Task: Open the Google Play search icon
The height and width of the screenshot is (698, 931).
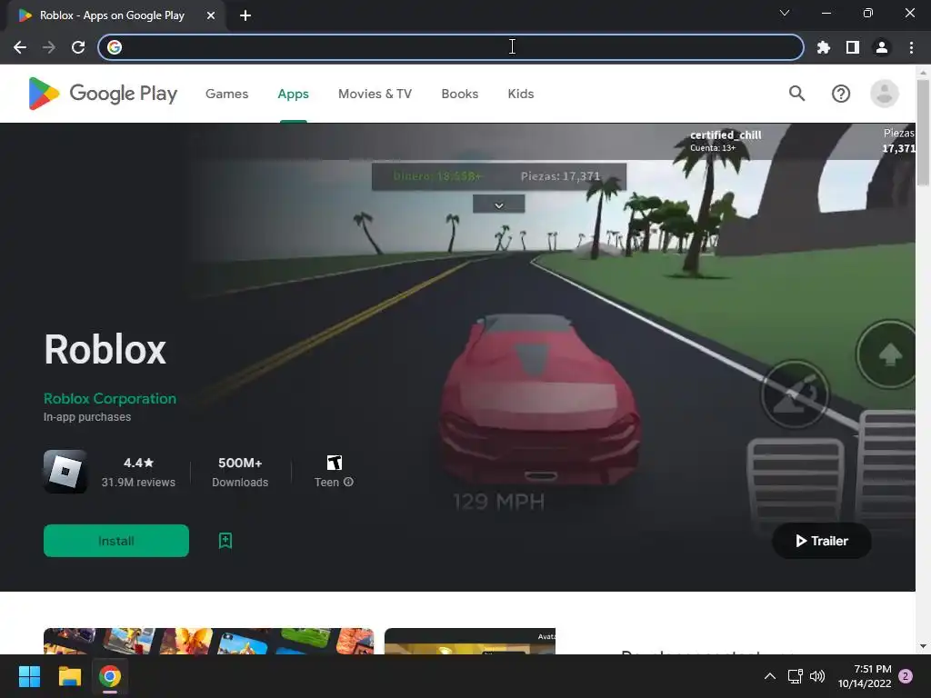Action: coord(796,94)
